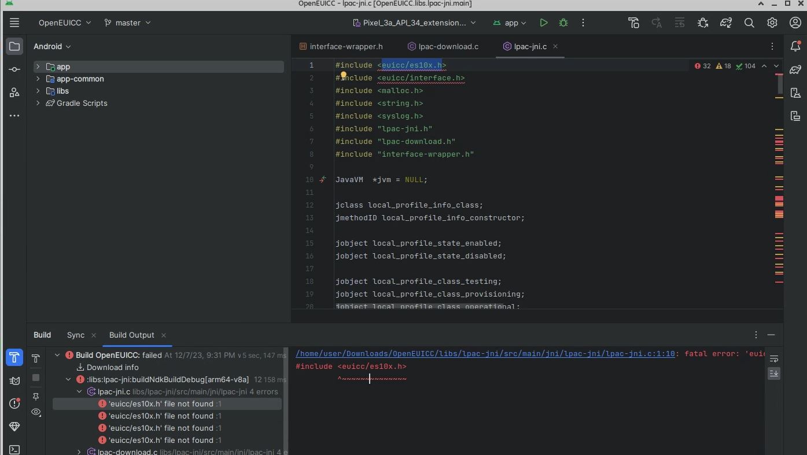This screenshot has height=455, width=807.
Task: Open Terminal tool window icon
Action: pyautogui.click(x=14, y=449)
